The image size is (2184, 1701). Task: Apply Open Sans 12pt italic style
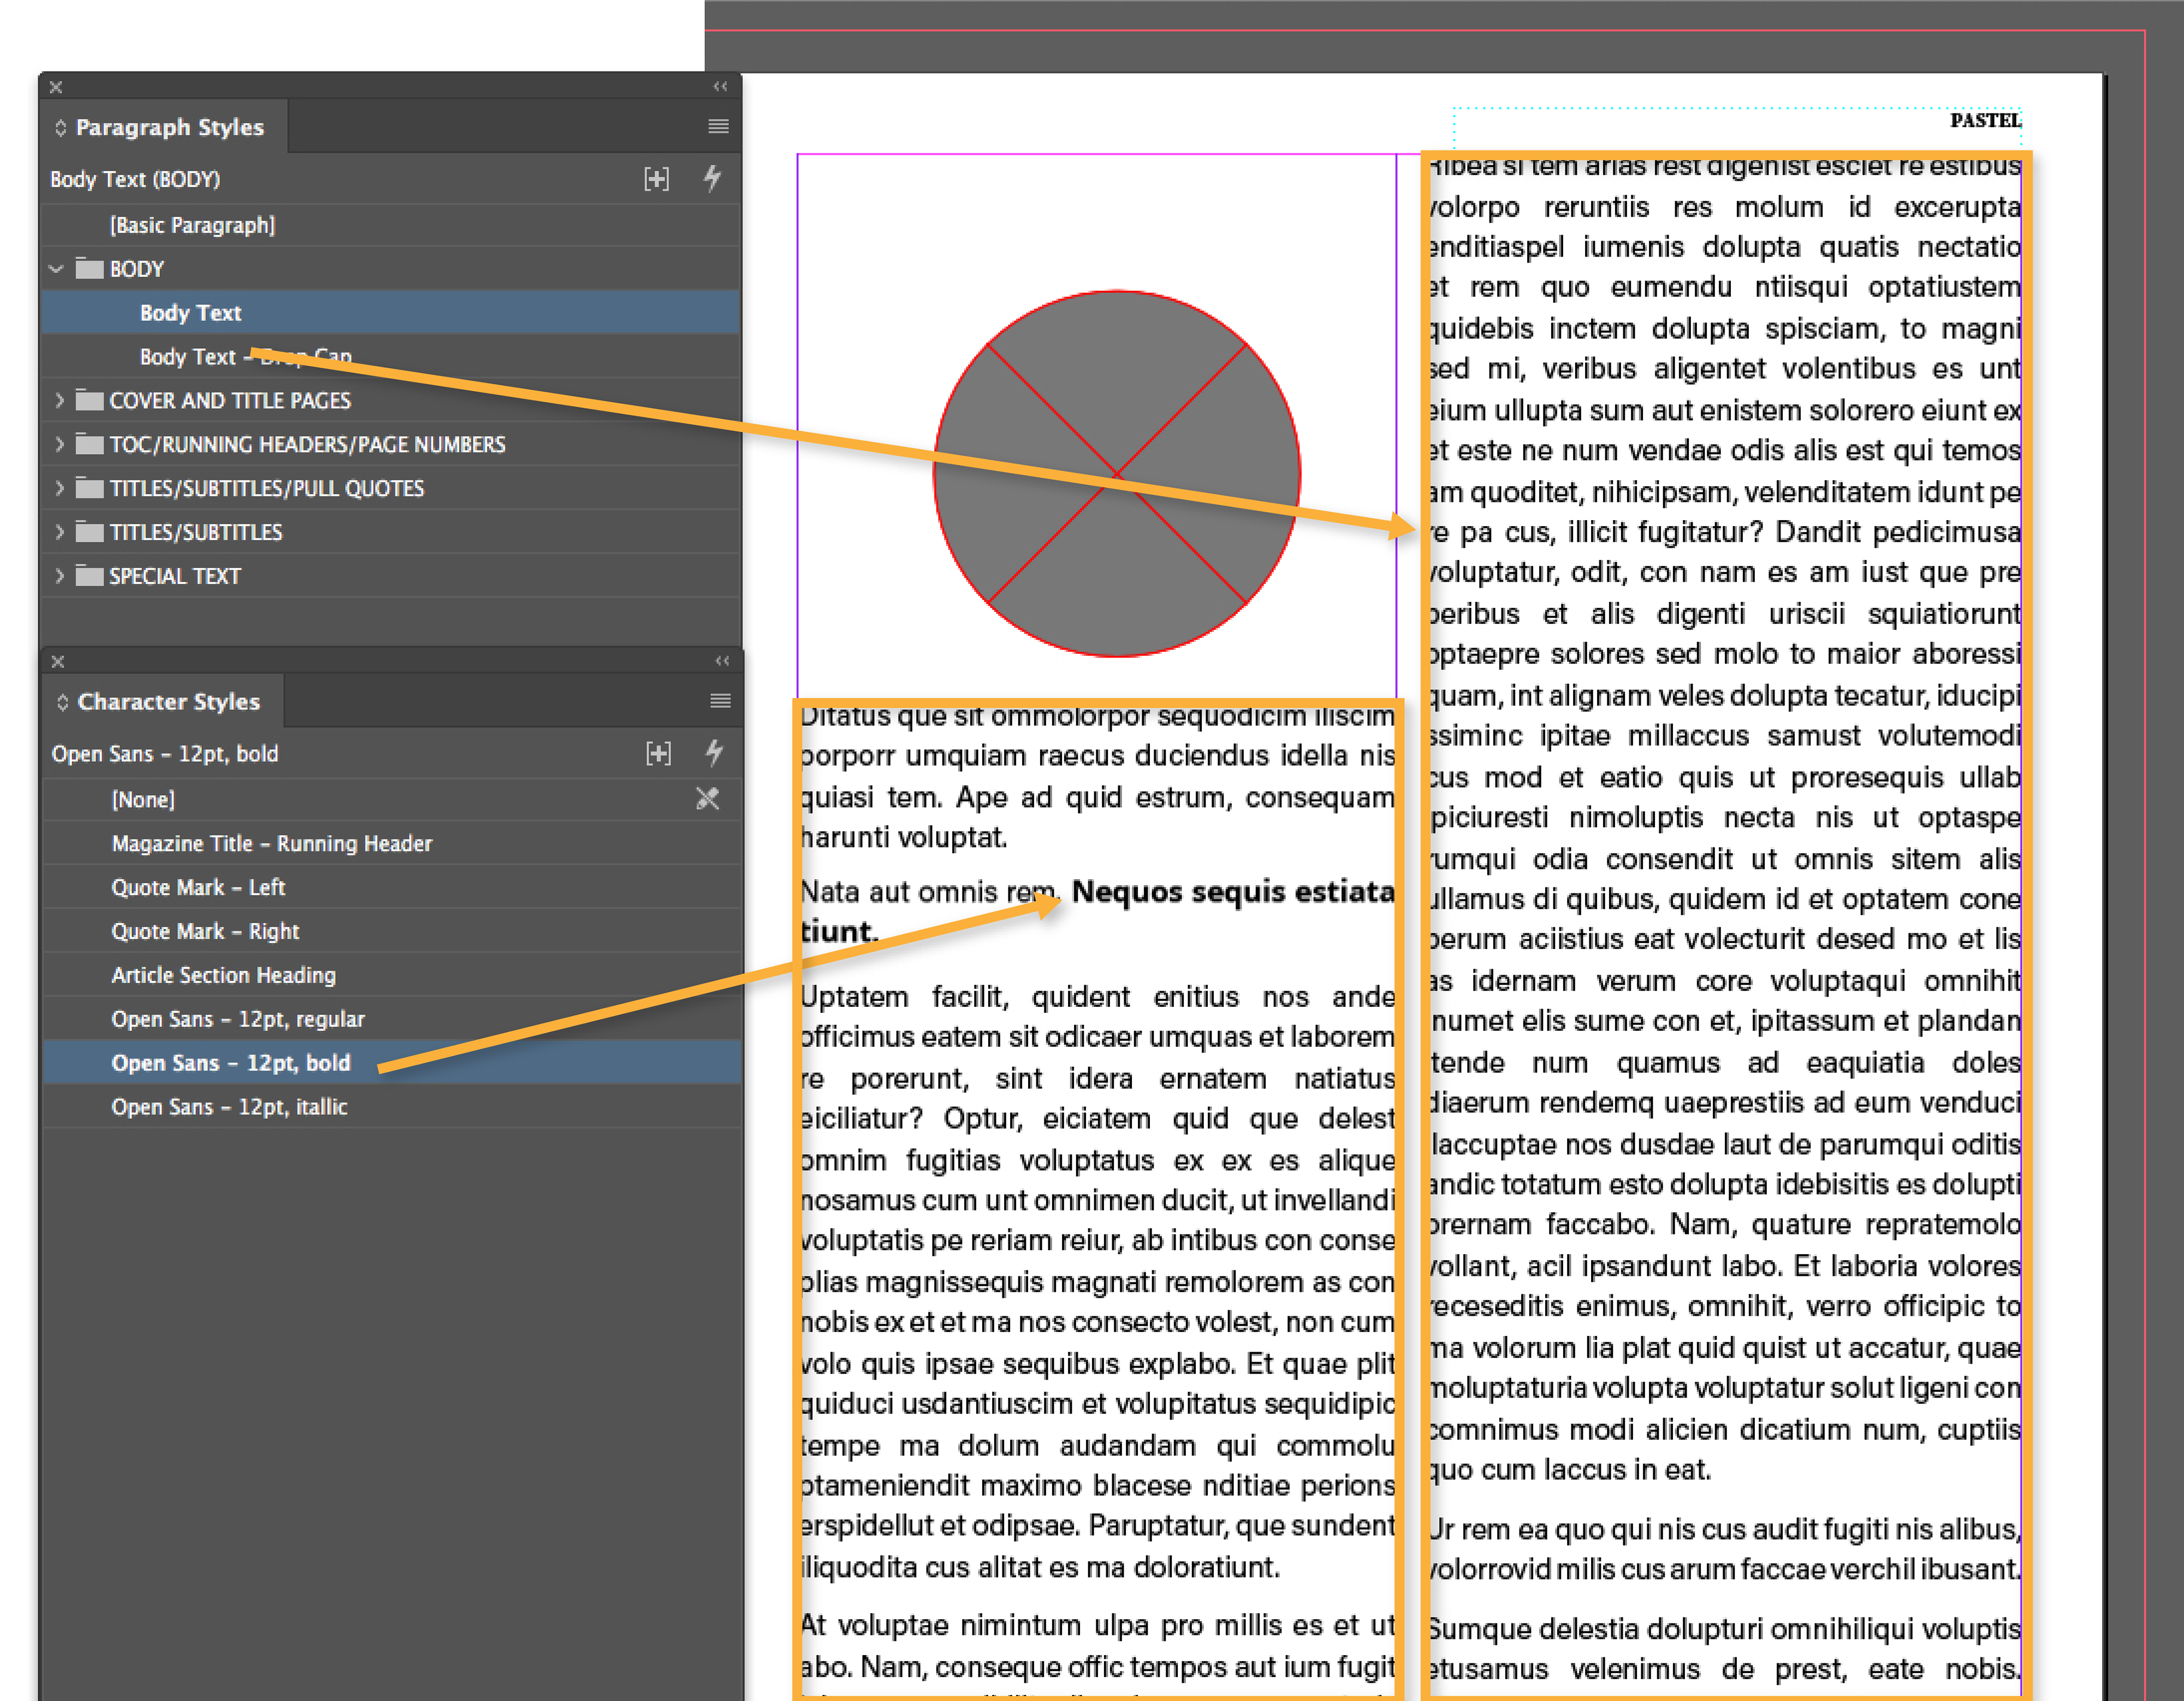pos(229,1107)
